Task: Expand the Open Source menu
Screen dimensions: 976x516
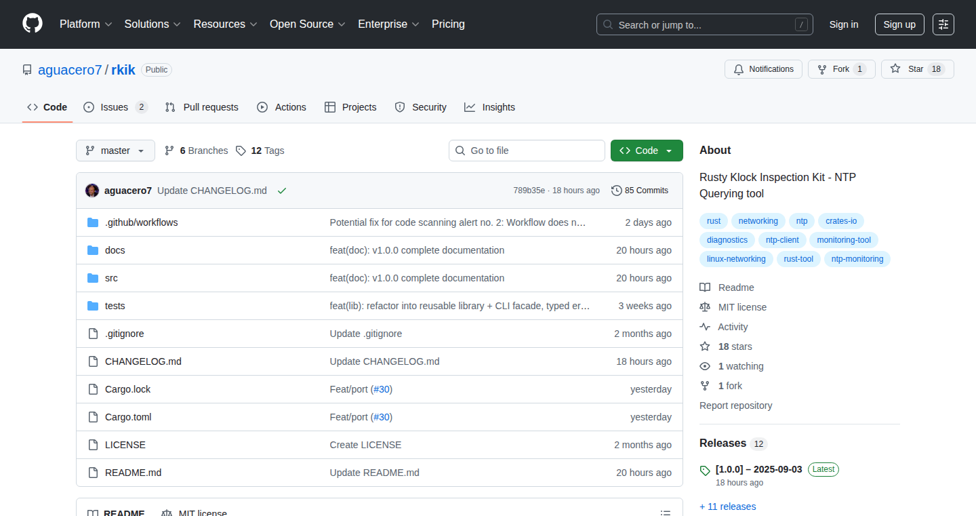Action: (x=308, y=24)
